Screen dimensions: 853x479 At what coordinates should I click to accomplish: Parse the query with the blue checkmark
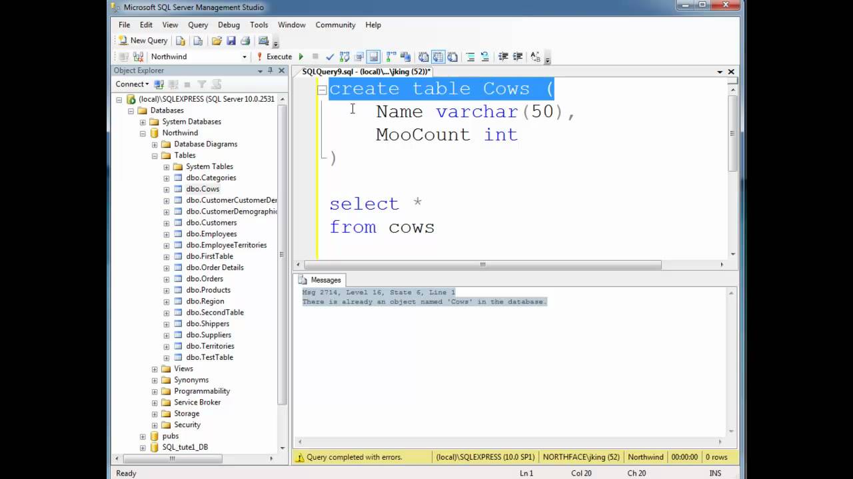[x=330, y=57]
